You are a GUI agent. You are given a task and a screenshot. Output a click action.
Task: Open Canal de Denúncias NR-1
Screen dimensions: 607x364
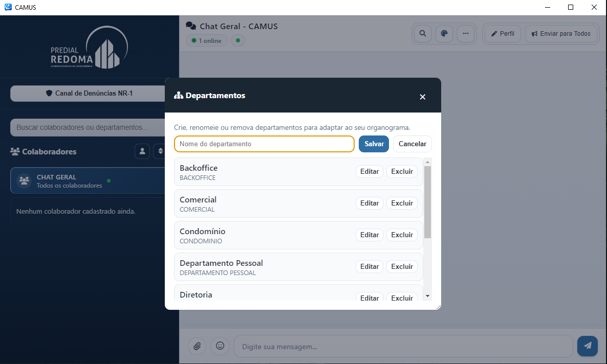point(88,94)
